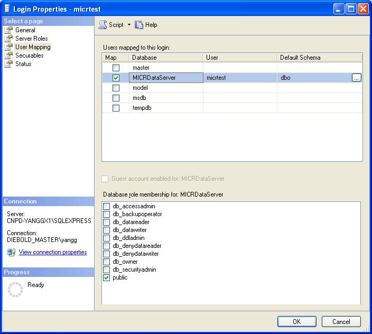372x334 pixels.
Task: Click the Help toolbar icon
Action: coord(139,25)
